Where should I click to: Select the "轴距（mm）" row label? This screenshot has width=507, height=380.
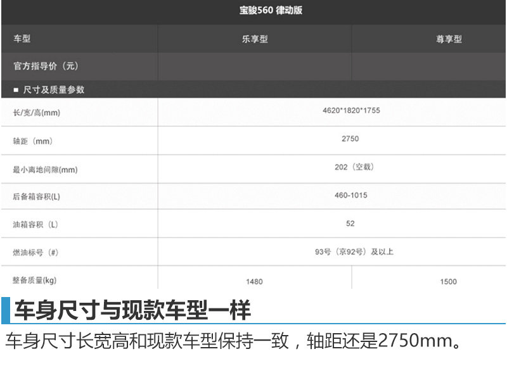click(x=33, y=141)
